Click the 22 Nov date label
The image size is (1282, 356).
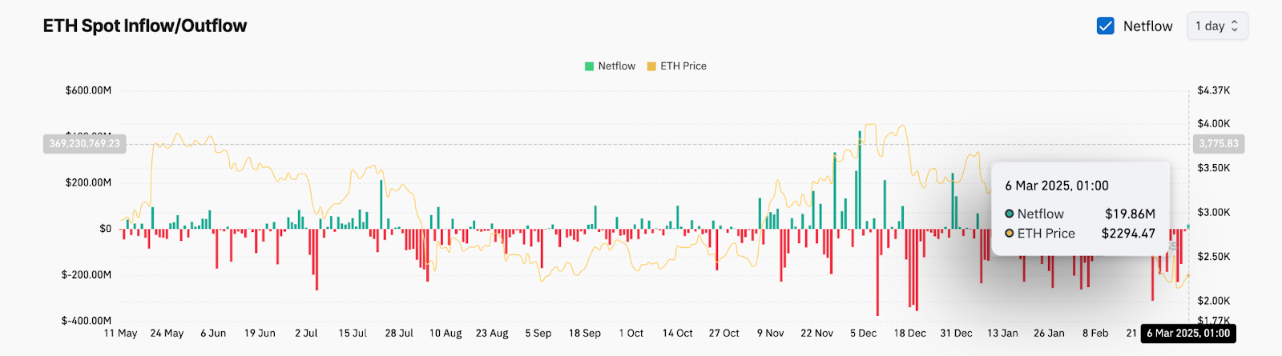tap(817, 333)
